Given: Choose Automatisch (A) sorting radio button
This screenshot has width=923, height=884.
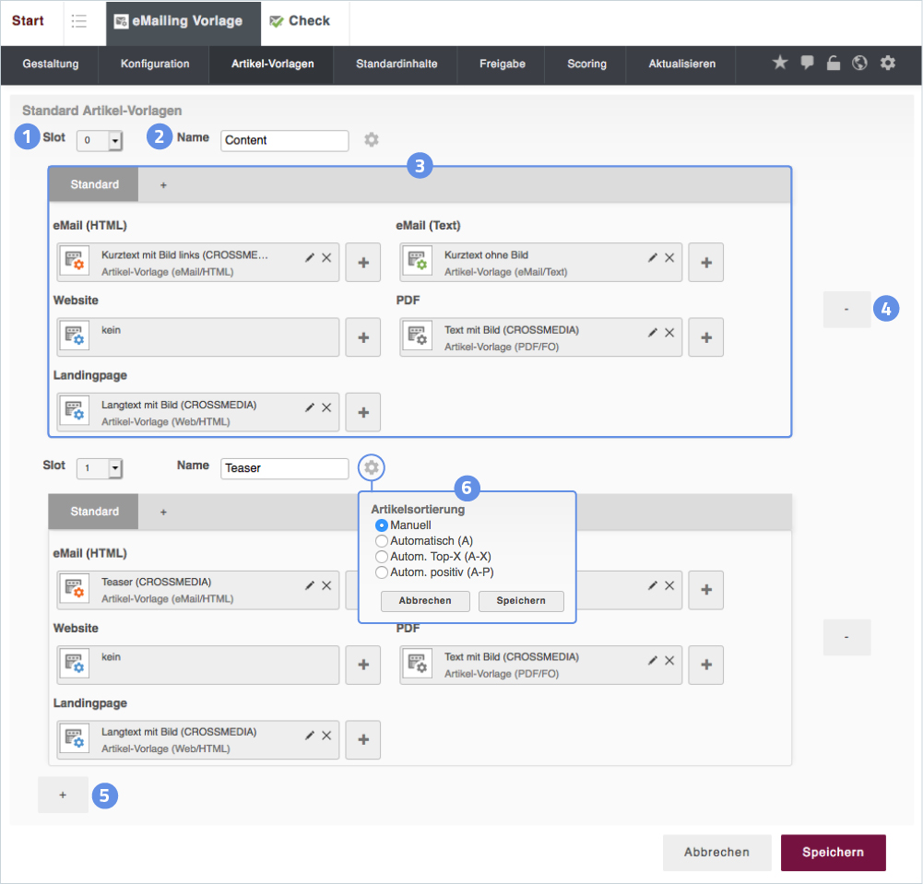Looking at the screenshot, I should pos(382,541).
